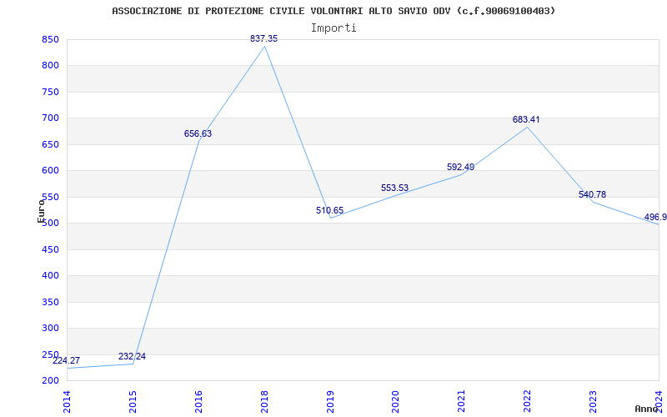Image resolution: width=667 pixels, height=417 pixels.
Task: Click the 200 y-axis tick label
Action: (50, 381)
